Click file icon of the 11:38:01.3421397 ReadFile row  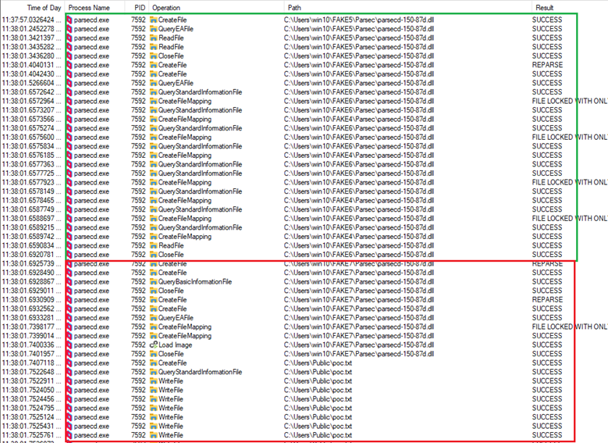click(x=154, y=38)
